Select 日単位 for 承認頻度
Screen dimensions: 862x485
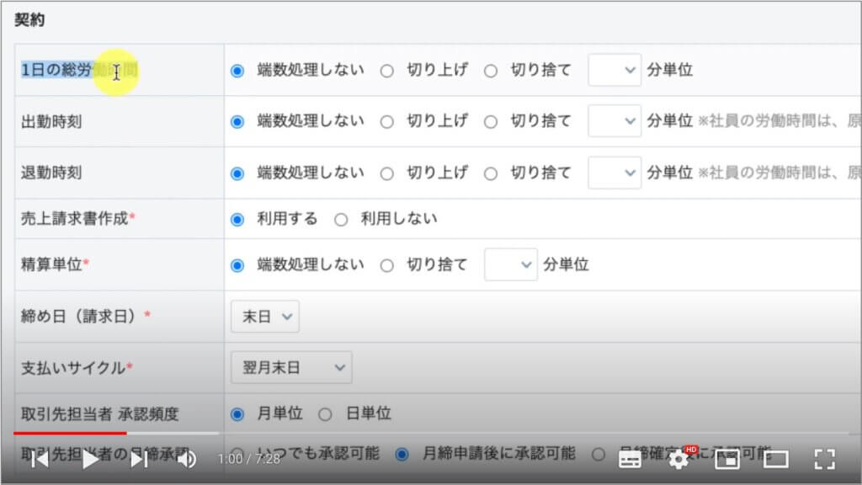(326, 414)
